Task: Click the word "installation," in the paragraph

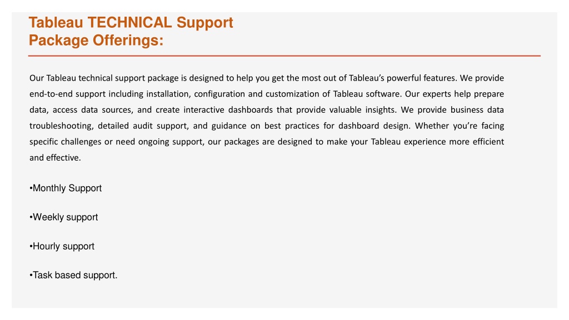Action: (x=168, y=94)
